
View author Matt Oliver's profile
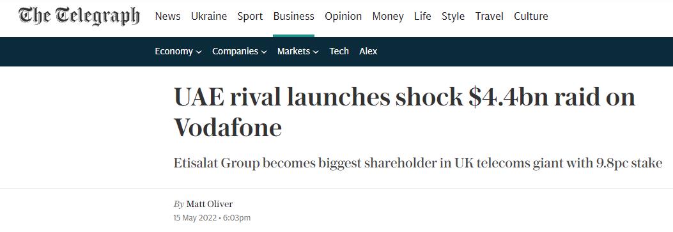pyautogui.click(x=210, y=204)
